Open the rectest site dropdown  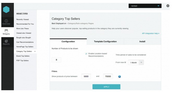click(145, 6)
